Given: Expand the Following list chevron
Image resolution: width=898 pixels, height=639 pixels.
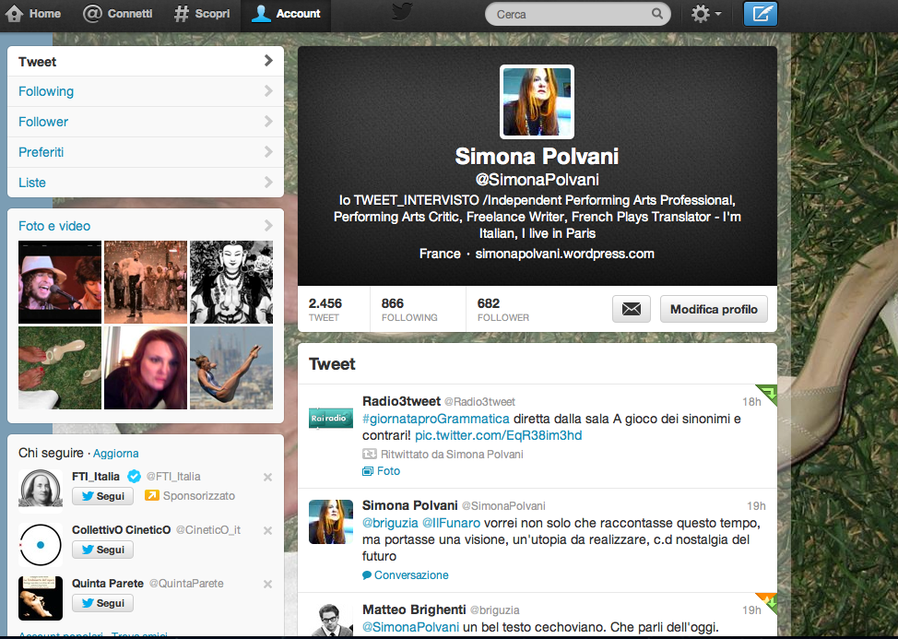Looking at the screenshot, I should (268, 91).
